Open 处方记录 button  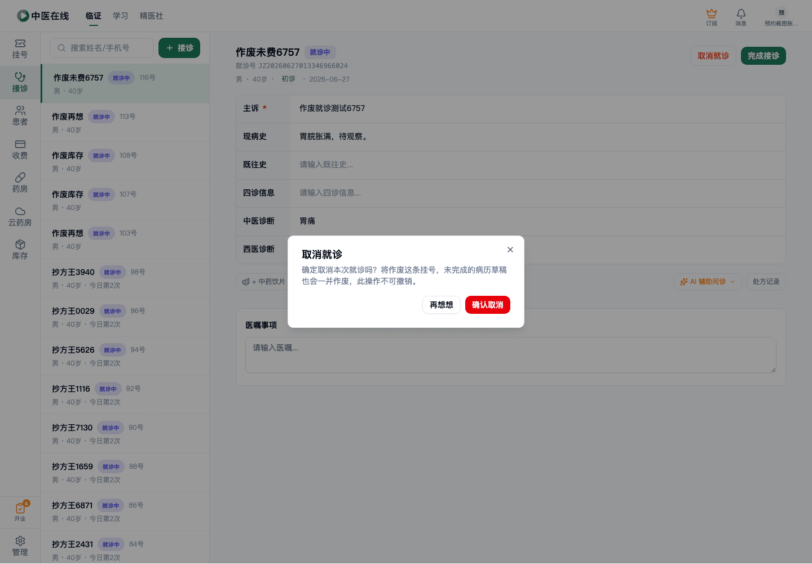[766, 282]
